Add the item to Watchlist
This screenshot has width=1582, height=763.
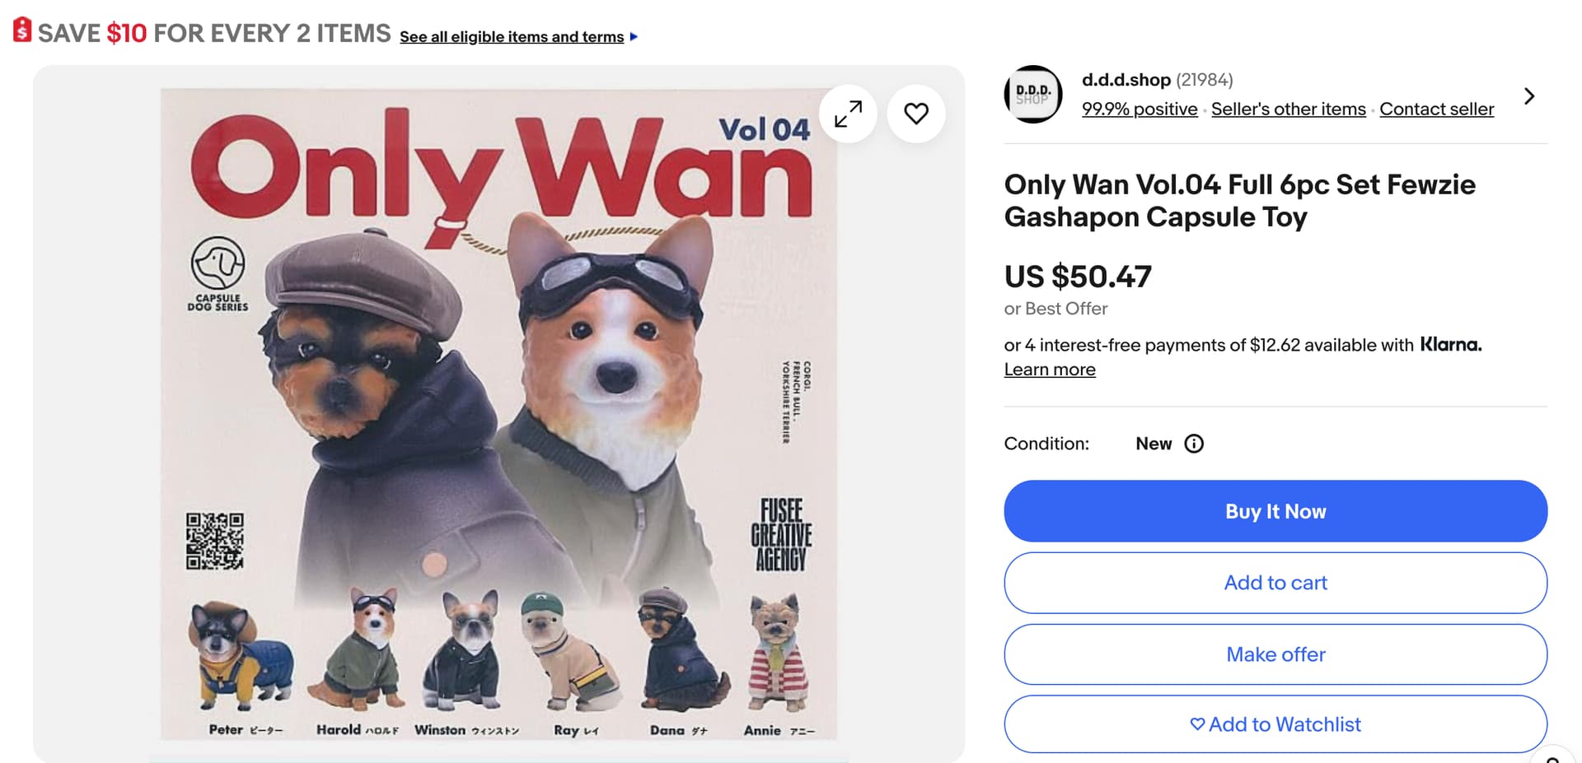1275,724
